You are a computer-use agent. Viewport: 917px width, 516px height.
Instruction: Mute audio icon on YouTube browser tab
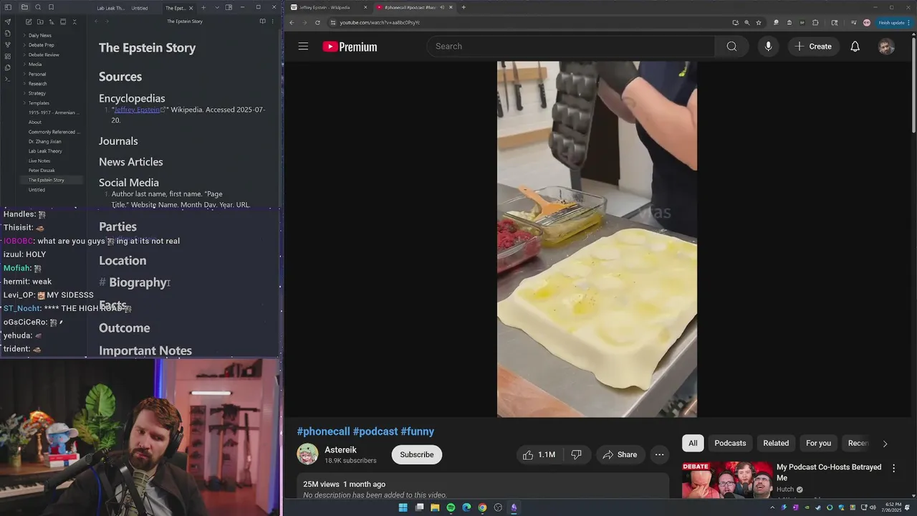click(442, 7)
